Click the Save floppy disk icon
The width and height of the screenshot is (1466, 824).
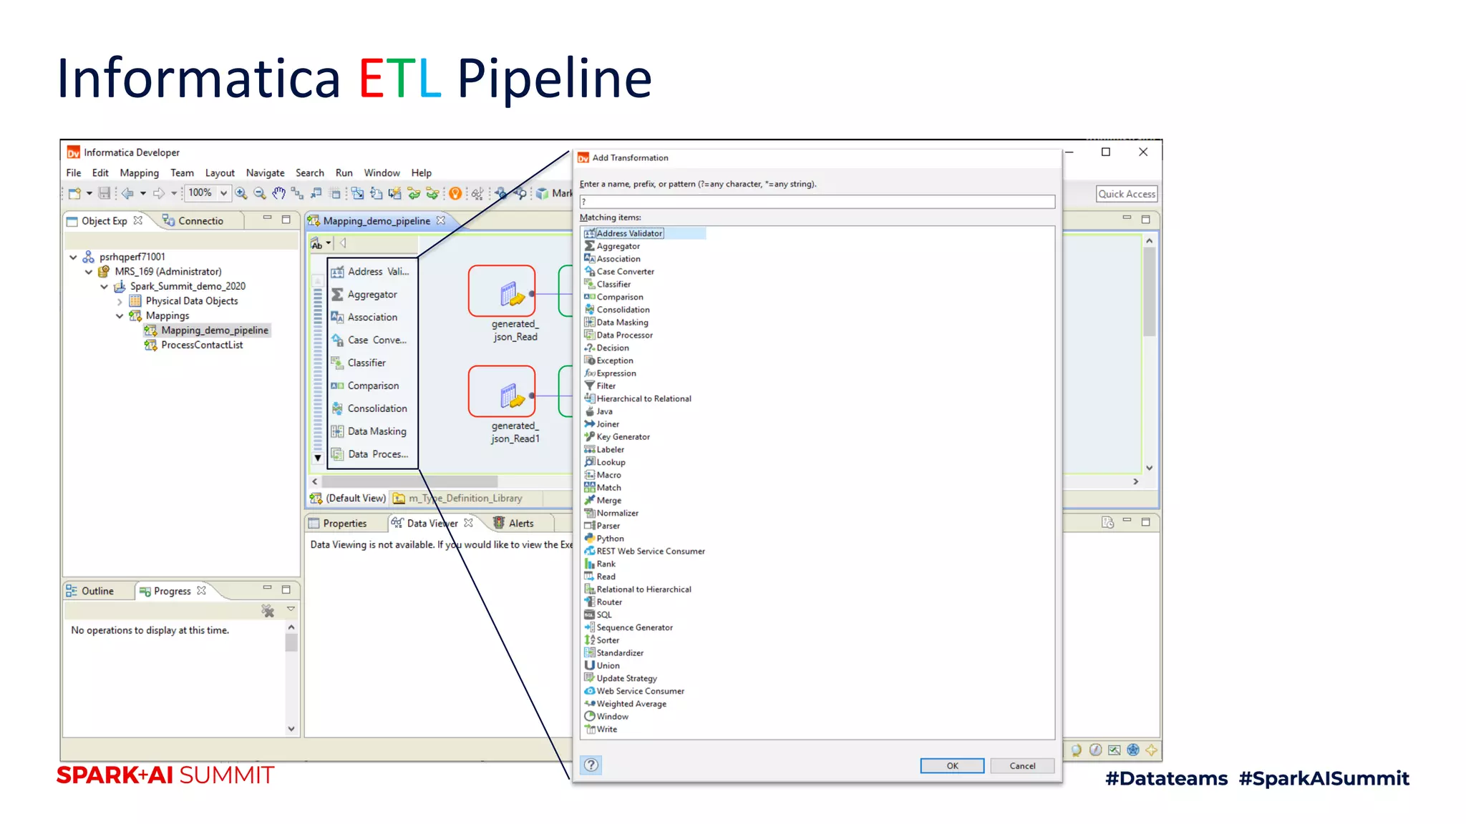point(105,193)
